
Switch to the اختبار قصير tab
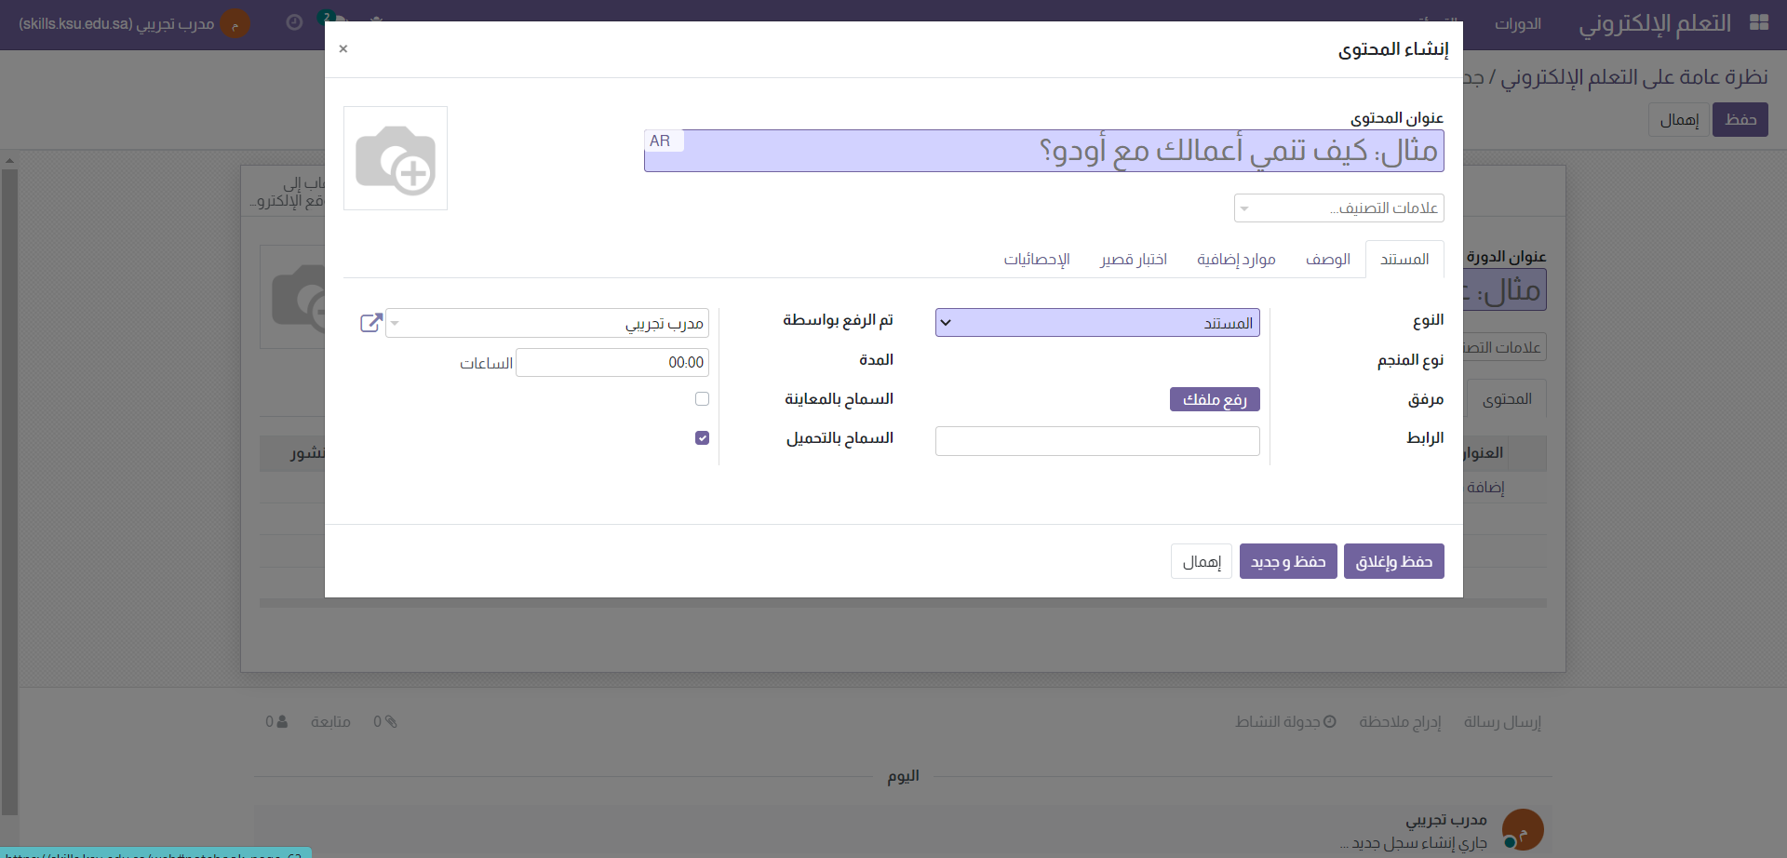coord(1133,260)
